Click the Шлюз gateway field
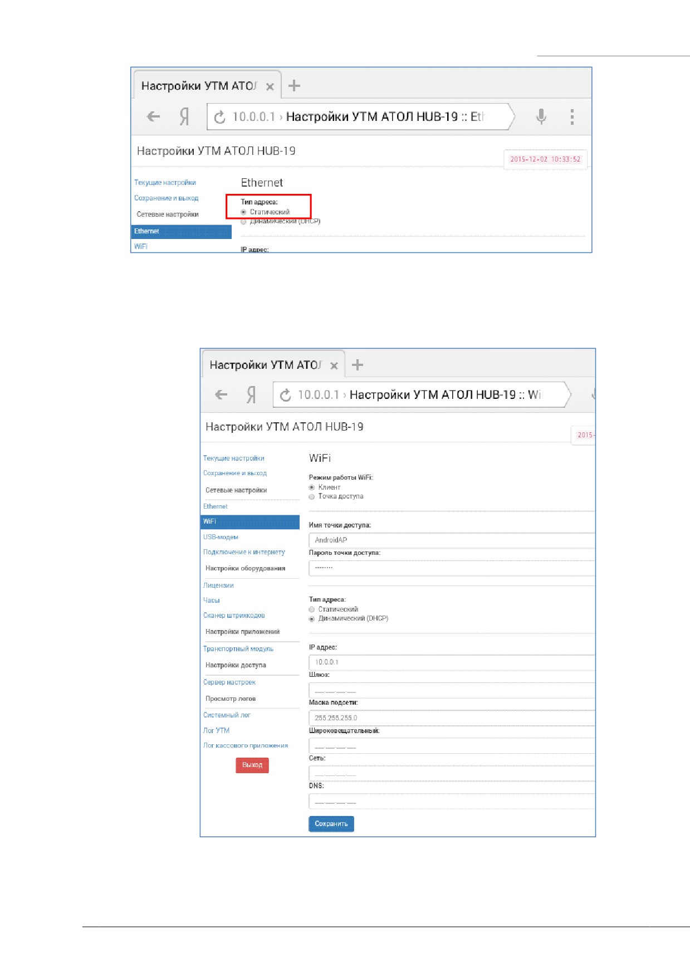Image resolution: width=690 pixels, height=976 pixels. [x=452, y=690]
